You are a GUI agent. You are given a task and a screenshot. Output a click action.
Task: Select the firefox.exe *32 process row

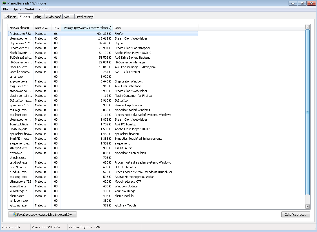(x=103, y=34)
